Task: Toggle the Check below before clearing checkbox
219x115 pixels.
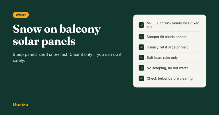Action: click(141, 78)
